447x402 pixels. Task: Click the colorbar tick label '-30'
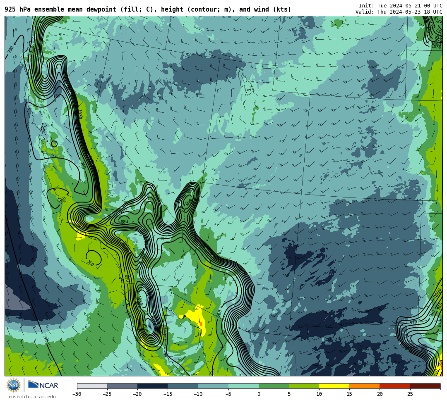click(x=77, y=394)
